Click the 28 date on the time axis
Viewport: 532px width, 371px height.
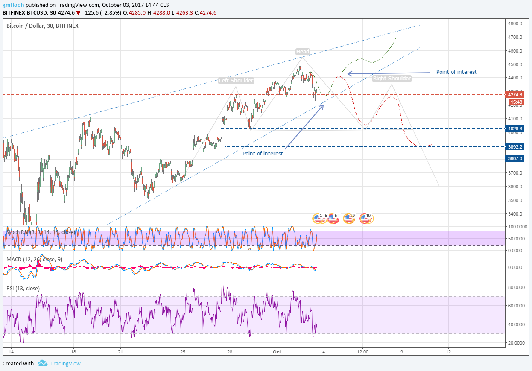point(230,351)
